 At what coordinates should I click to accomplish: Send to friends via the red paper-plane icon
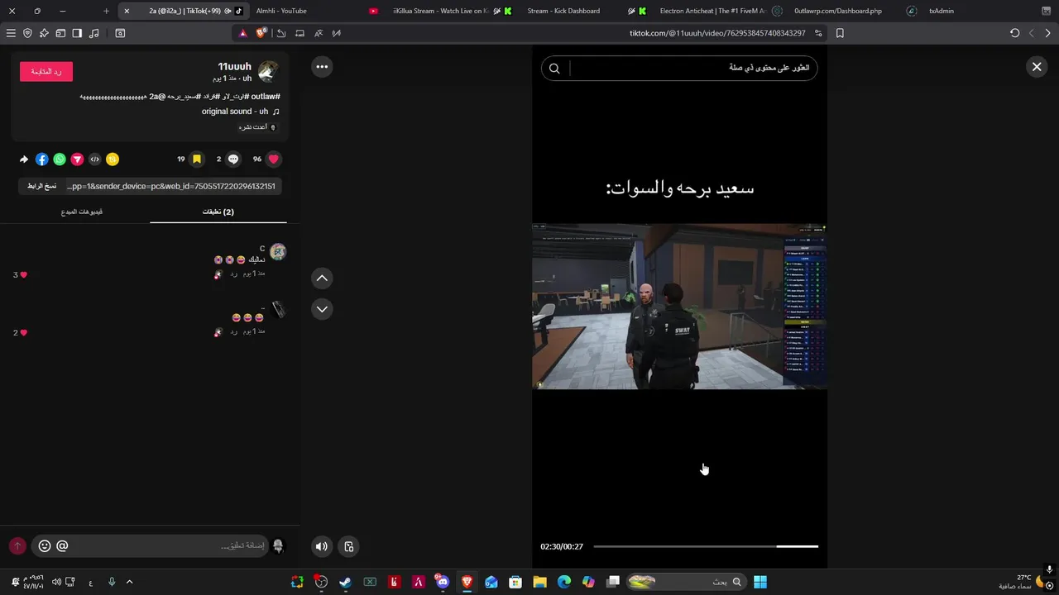[x=77, y=159]
